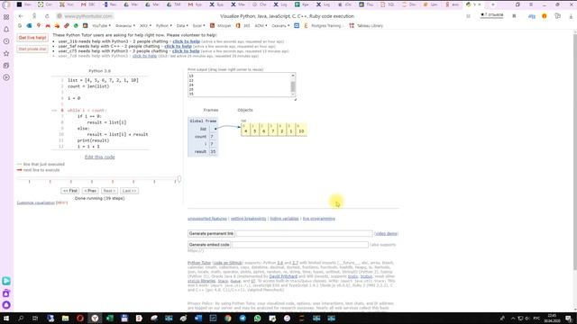The height and width of the screenshot is (324, 577).
Task: Expand the Скачать bookmarks folder
Action: (280, 26)
